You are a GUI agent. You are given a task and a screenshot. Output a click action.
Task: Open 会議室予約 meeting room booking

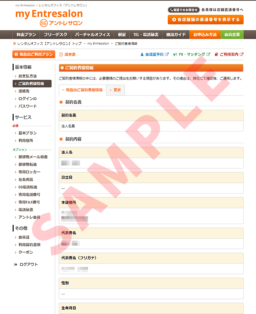pyautogui.click(x=154, y=54)
